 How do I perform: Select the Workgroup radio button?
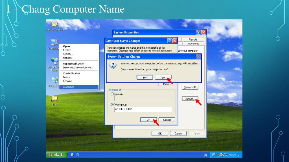click(112, 105)
